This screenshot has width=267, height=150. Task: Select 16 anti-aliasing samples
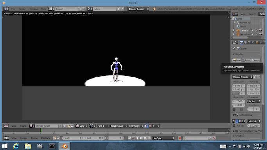[244, 121]
